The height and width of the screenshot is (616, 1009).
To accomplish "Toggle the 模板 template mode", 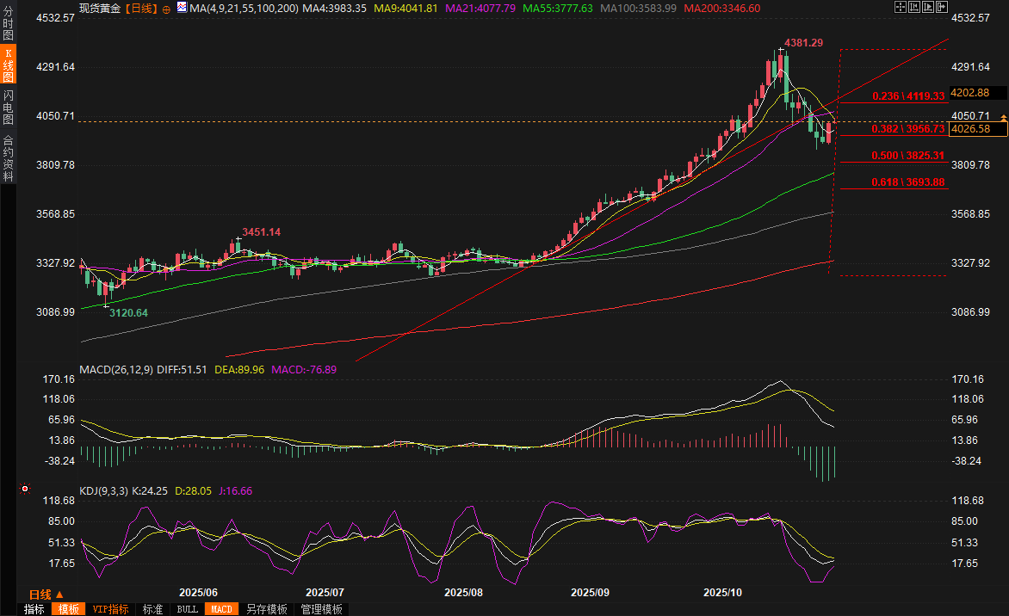I will 68,609.
